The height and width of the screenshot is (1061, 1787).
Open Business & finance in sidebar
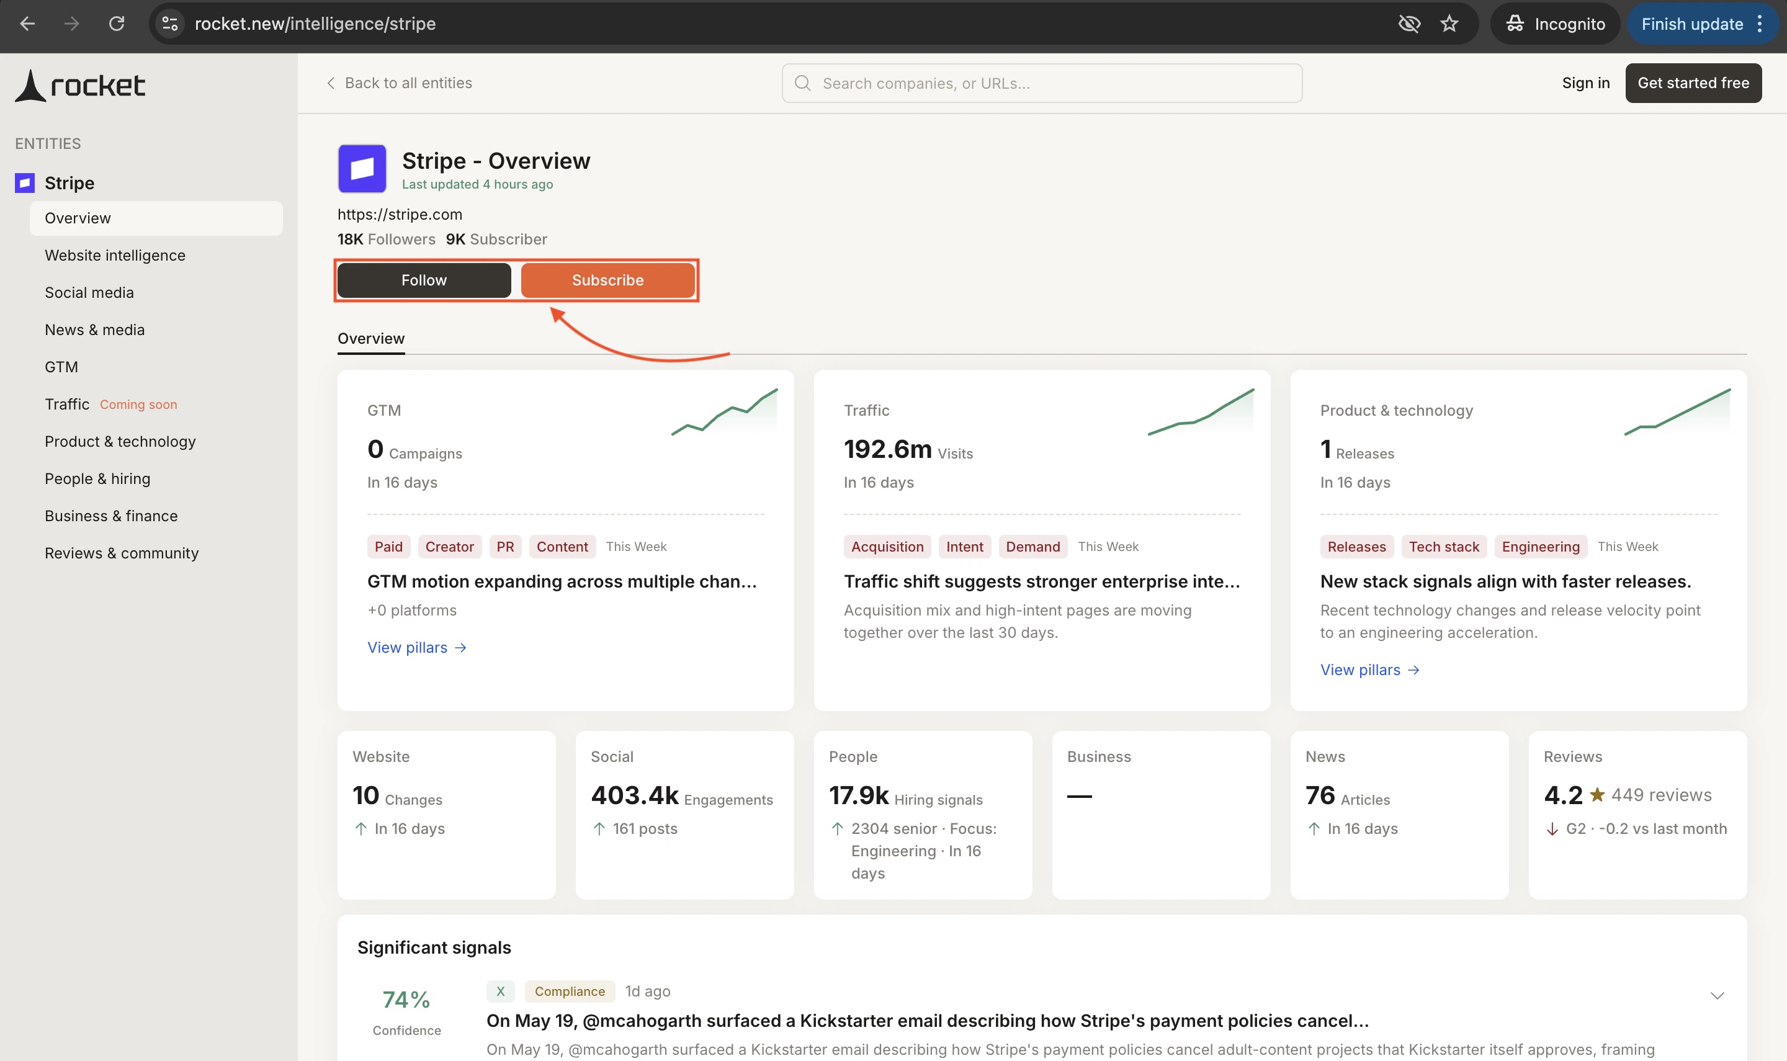pos(111,516)
